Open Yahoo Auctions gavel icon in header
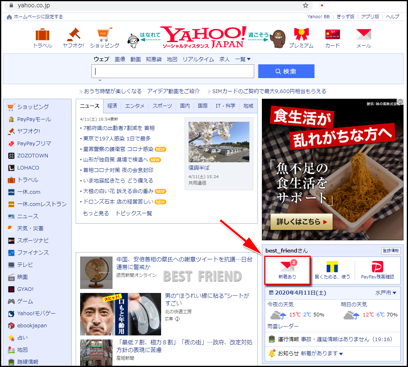The width and height of the screenshot is (408, 367). point(73,34)
